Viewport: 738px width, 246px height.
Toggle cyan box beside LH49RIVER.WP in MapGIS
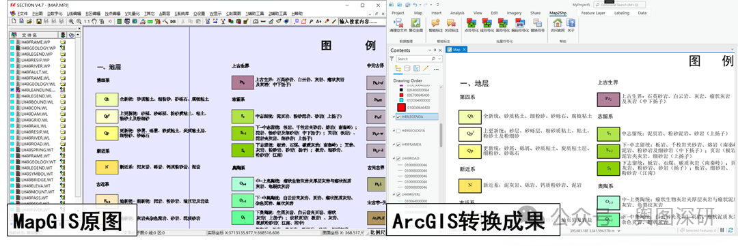click(x=13, y=65)
